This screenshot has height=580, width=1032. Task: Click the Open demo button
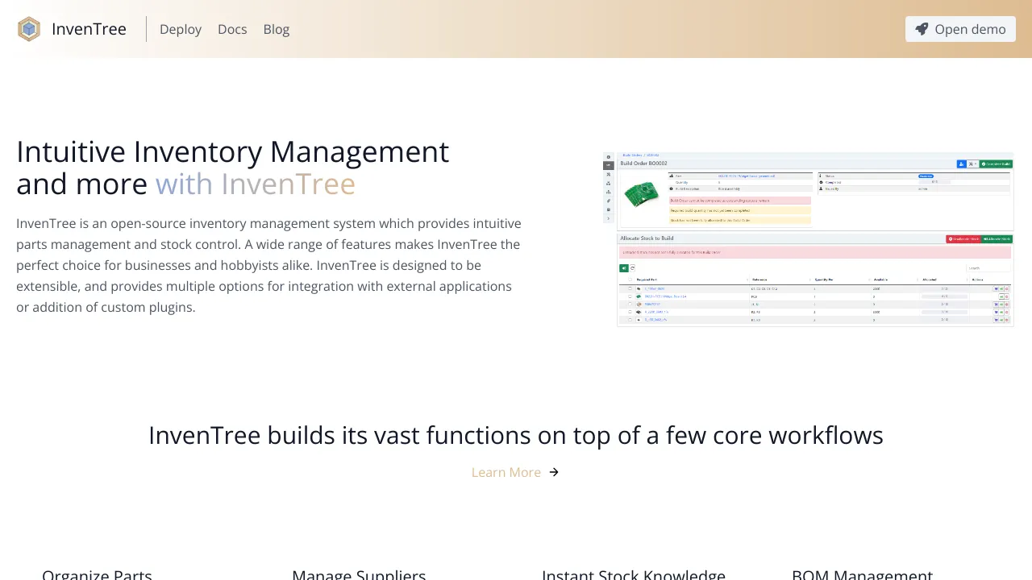[x=960, y=29]
